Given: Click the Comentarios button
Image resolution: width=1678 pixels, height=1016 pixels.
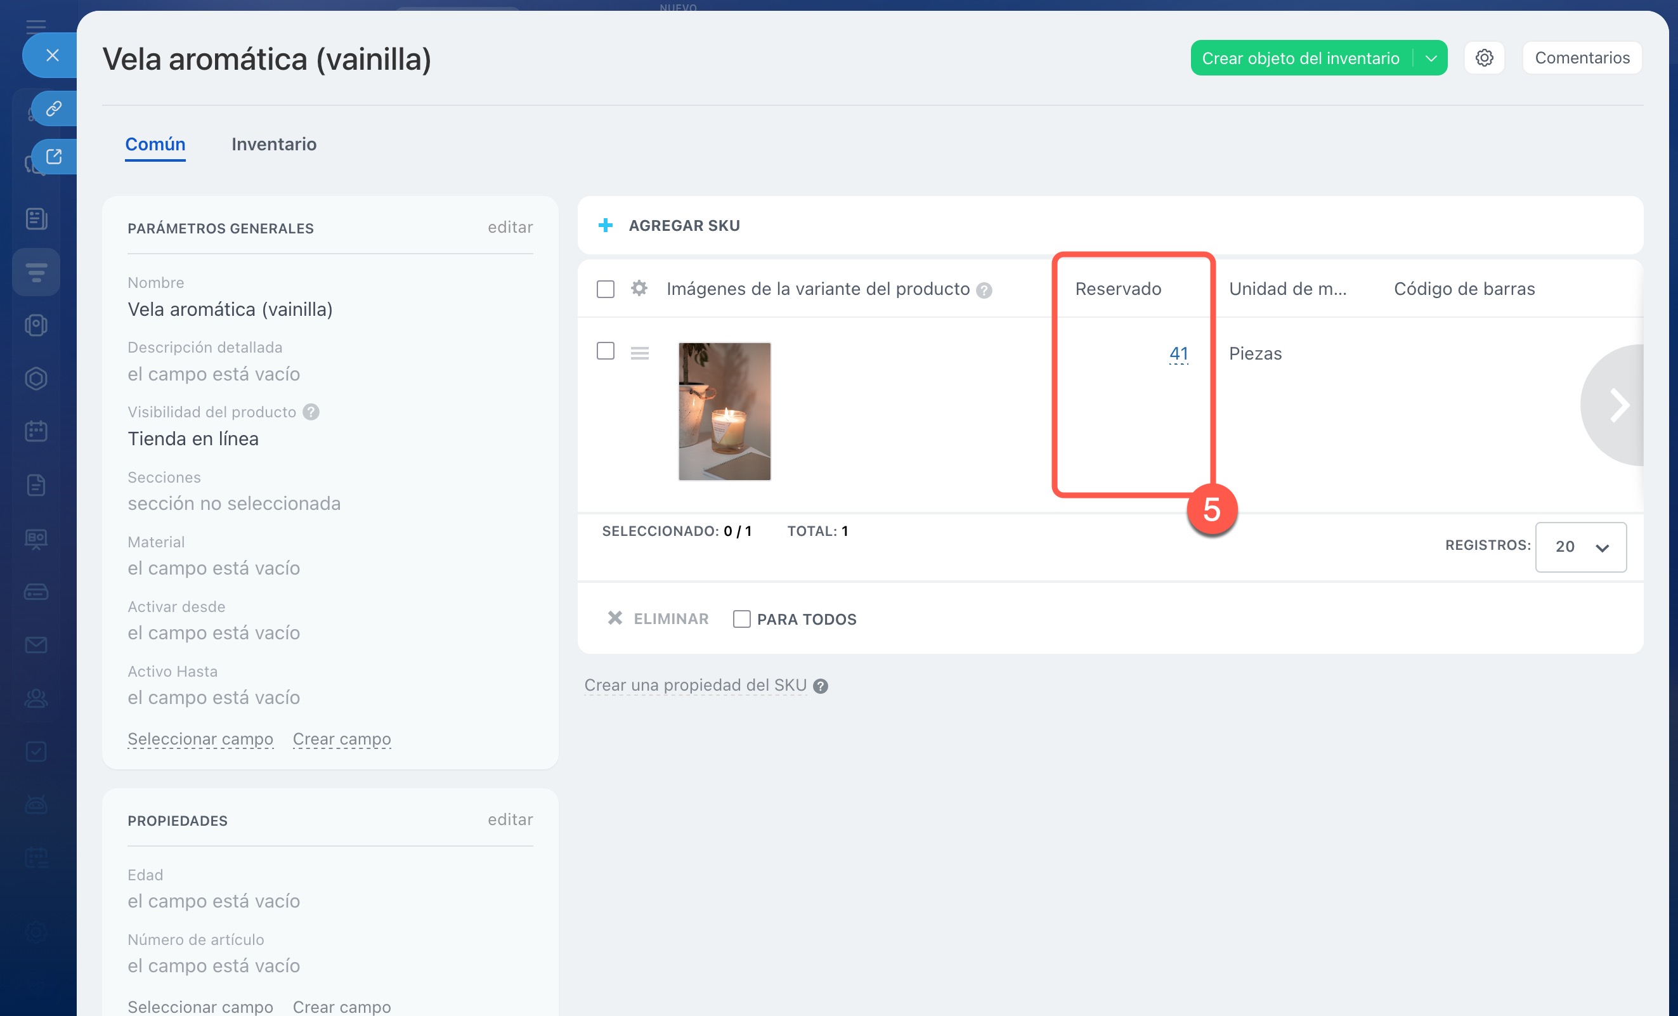Looking at the screenshot, I should pyautogui.click(x=1582, y=58).
